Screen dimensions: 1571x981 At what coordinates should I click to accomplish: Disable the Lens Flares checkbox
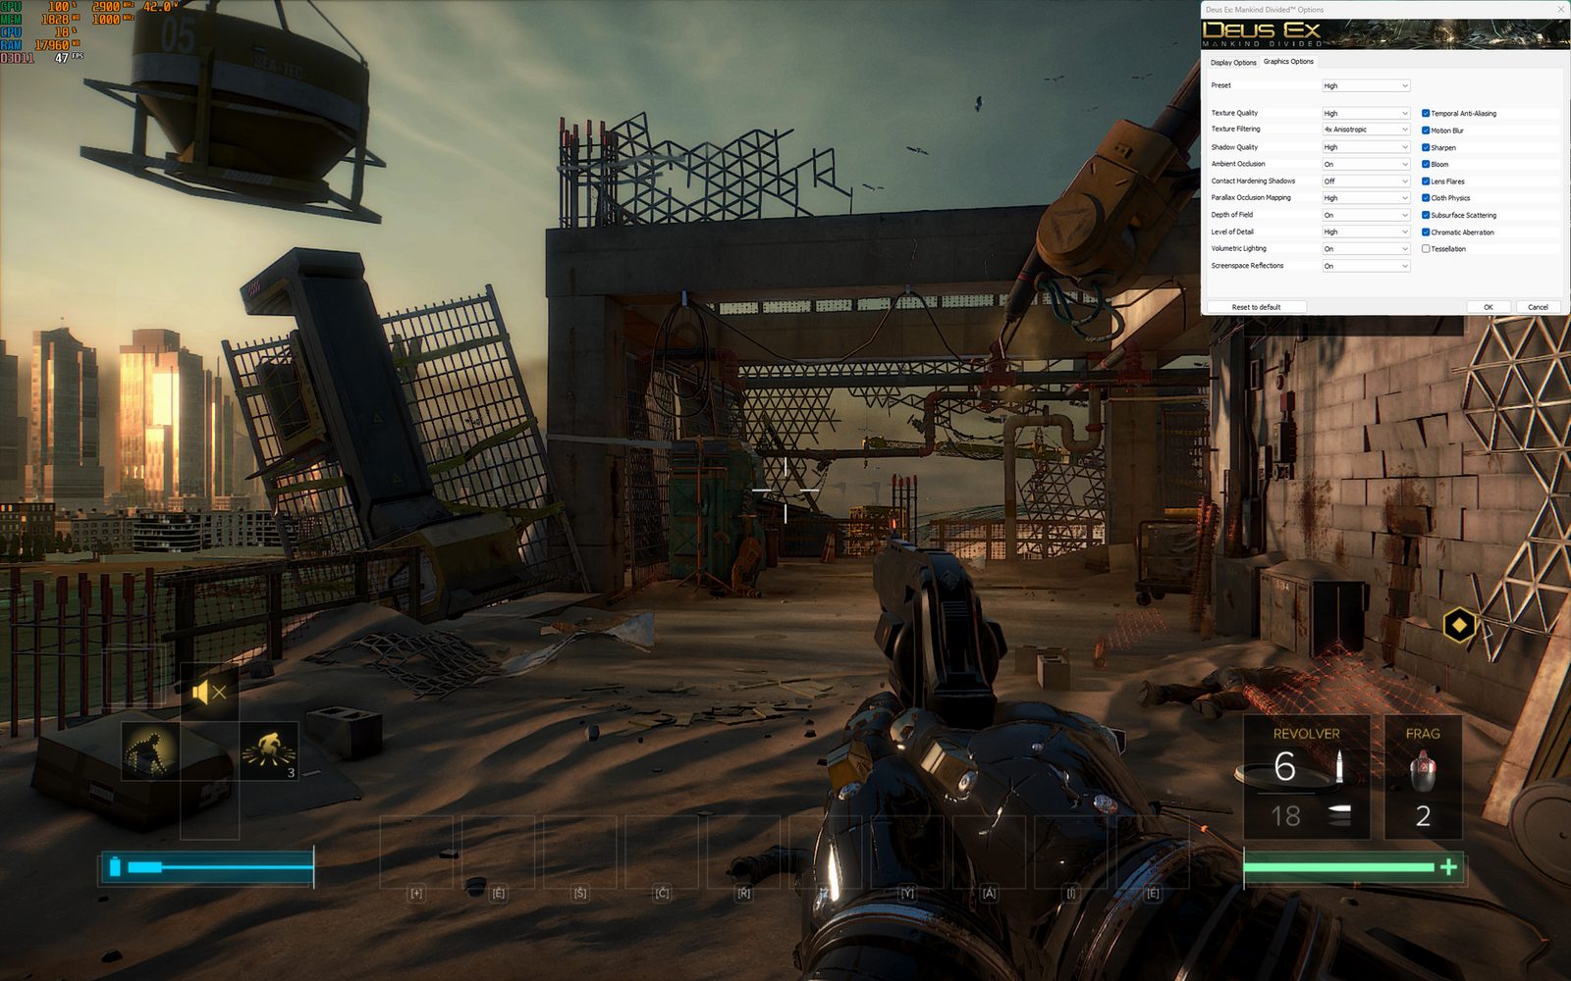point(1426,181)
